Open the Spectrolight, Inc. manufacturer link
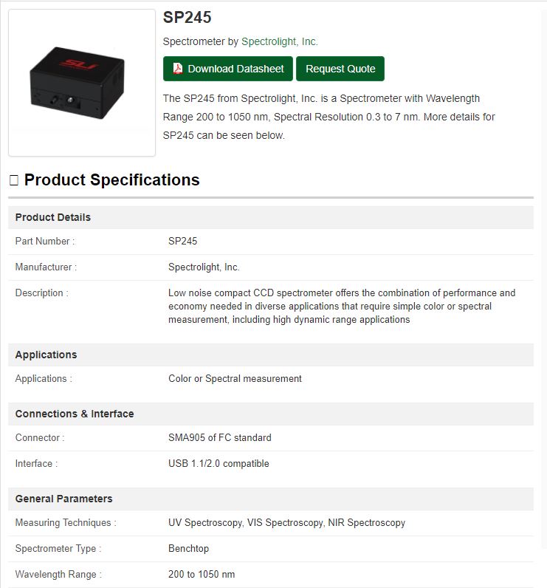 click(x=280, y=41)
